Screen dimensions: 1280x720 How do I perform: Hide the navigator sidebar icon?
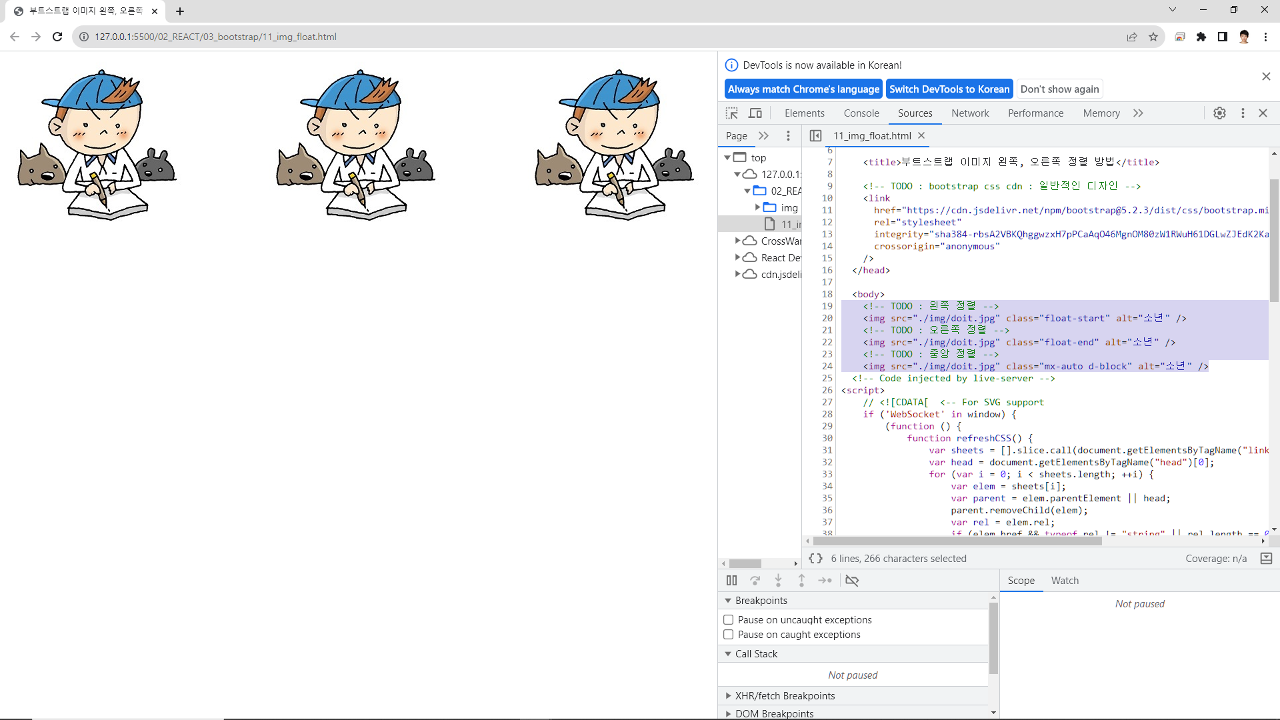point(815,136)
